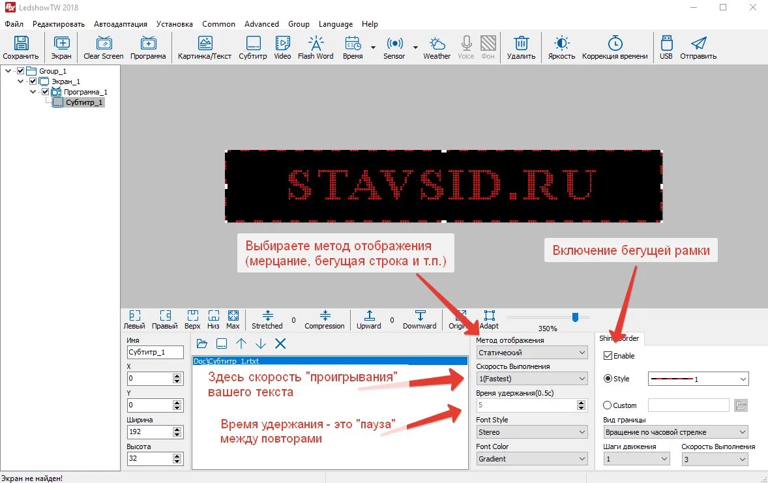Select the Custom radio button

pos(608,405)
